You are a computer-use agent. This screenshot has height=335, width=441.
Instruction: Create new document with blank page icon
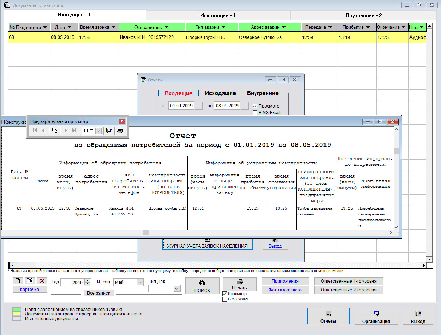[x=17, y=280]
